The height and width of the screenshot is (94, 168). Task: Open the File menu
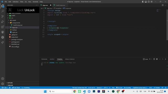(6, 2)
